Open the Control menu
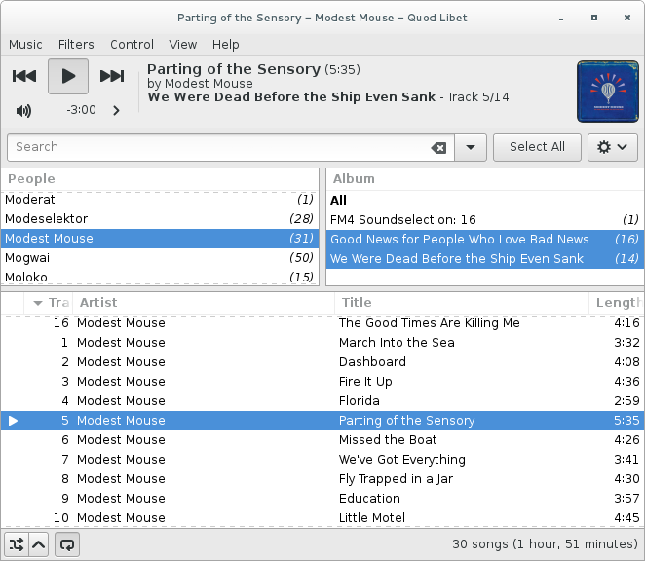645x561 pixels. [x=133, y=45]
